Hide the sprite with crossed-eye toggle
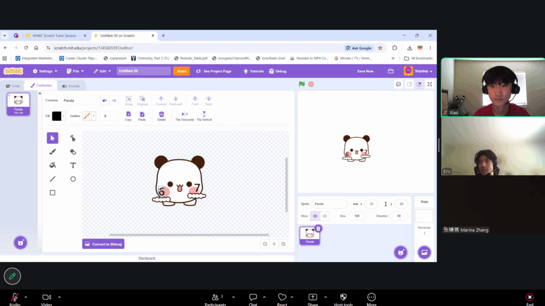 click(325, 216)
